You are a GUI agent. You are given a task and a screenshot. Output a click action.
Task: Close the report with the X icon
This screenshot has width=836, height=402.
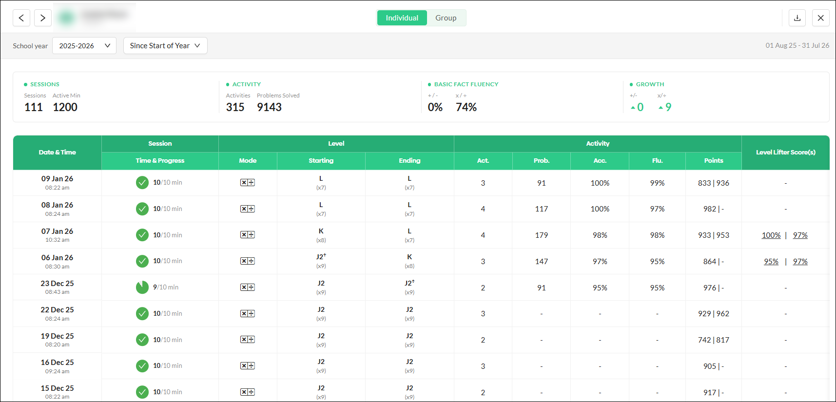click(821, 18)
